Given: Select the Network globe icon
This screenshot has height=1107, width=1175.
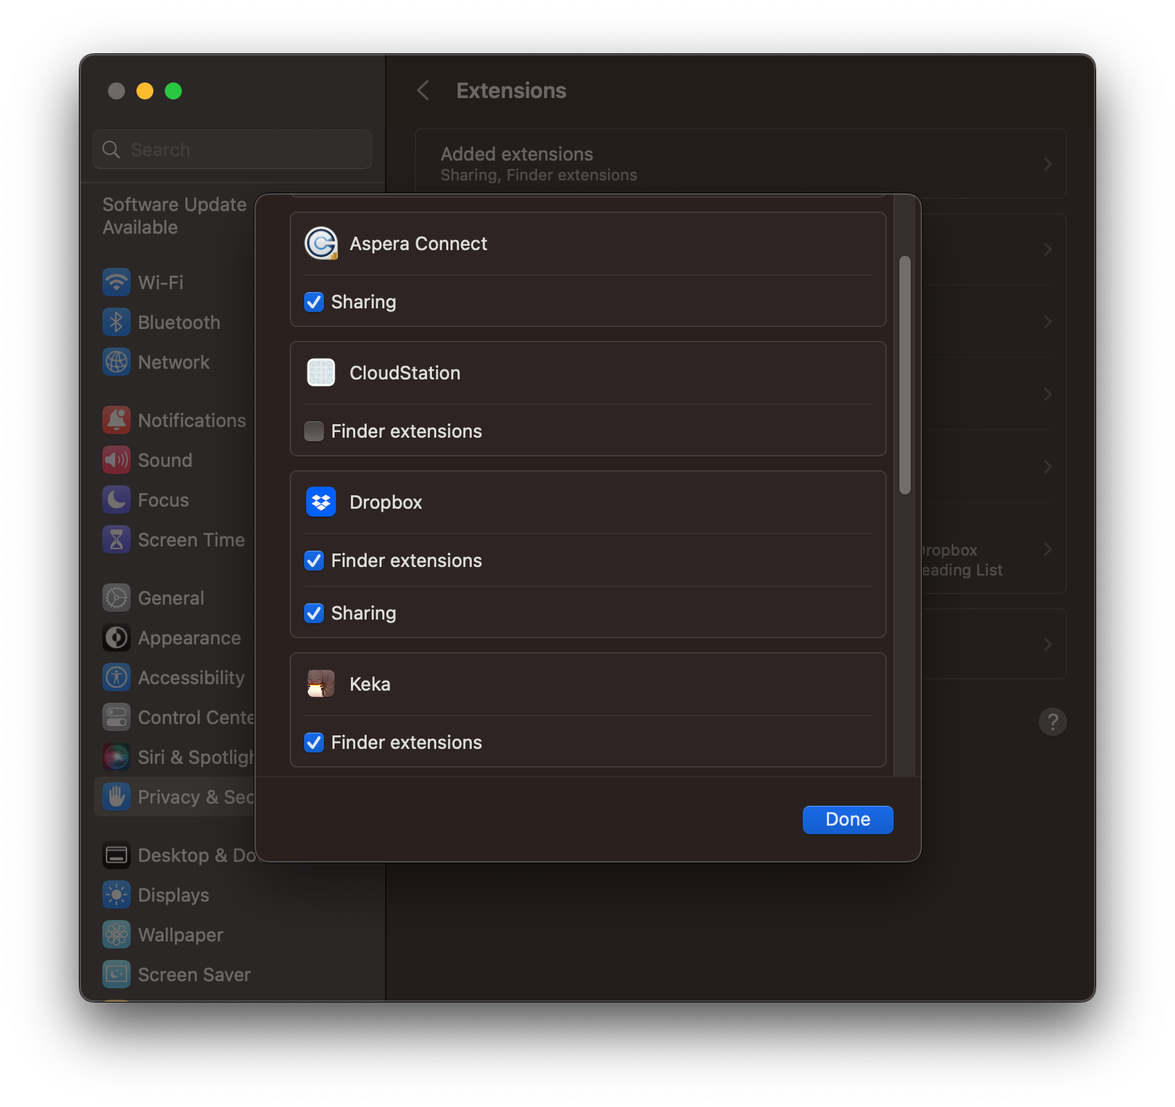Looking at the screenshot, I should 117,362.
